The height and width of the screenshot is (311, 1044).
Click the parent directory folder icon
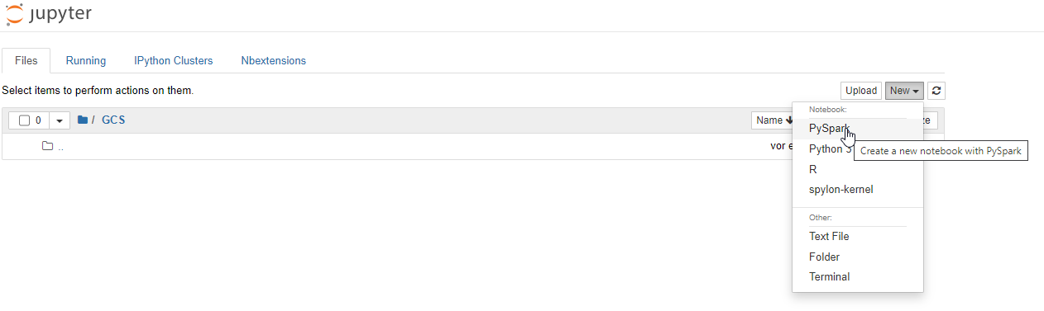(48, 146)
